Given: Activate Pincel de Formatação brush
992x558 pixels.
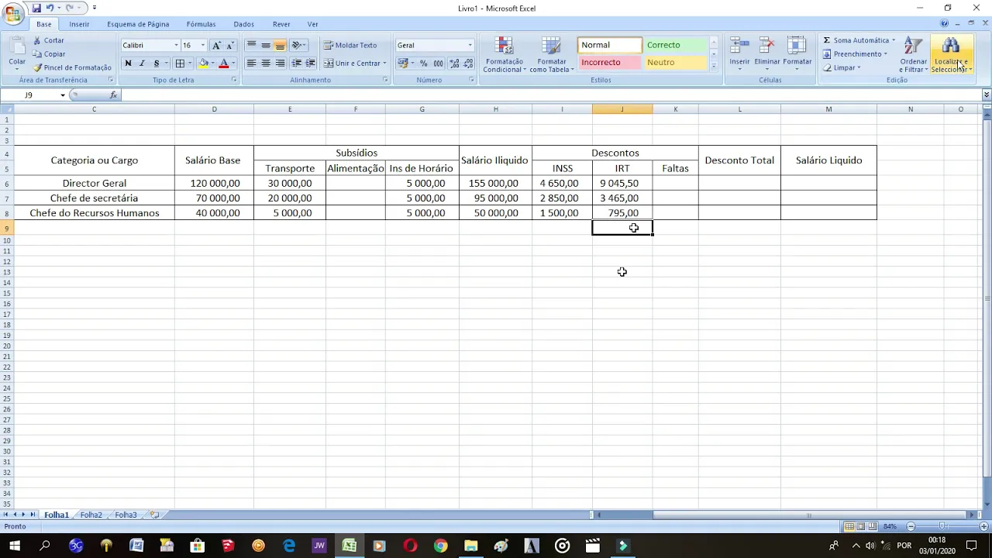Looking at the screenshot, I should click(72, 67).
